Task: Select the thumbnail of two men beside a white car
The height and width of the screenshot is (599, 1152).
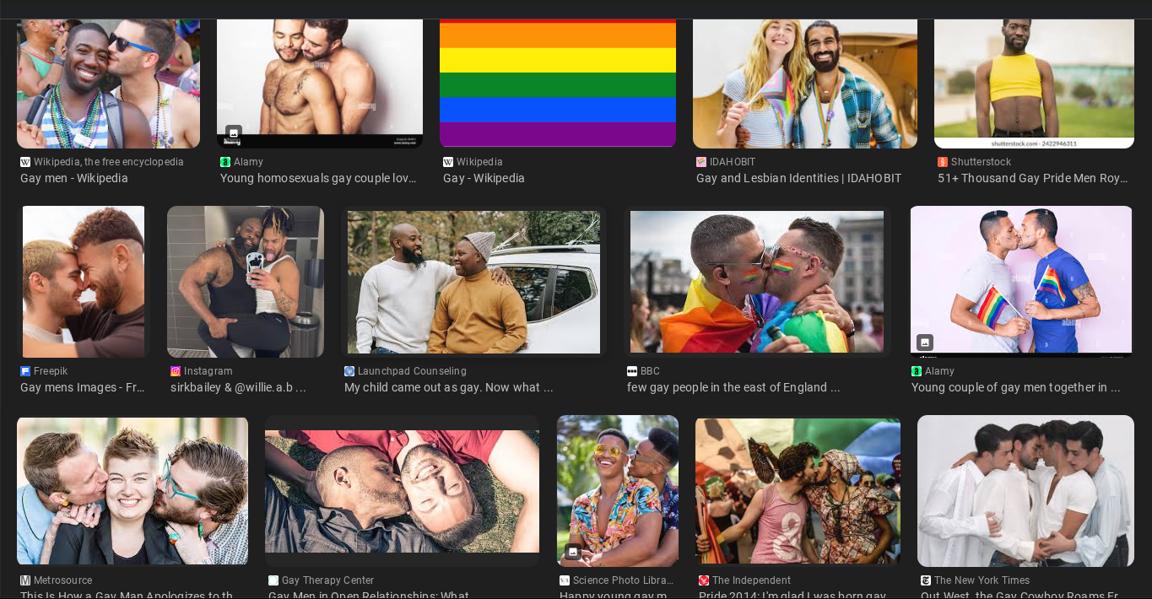Action: tap(473, 282)
